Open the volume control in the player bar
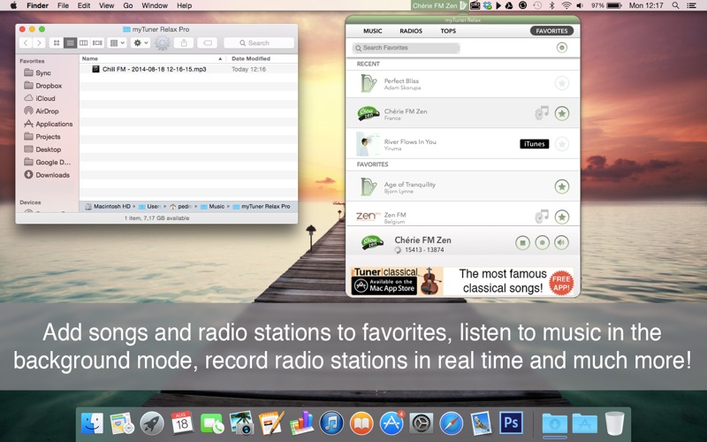This screenshot has width=707, height=442. [561, 242]
